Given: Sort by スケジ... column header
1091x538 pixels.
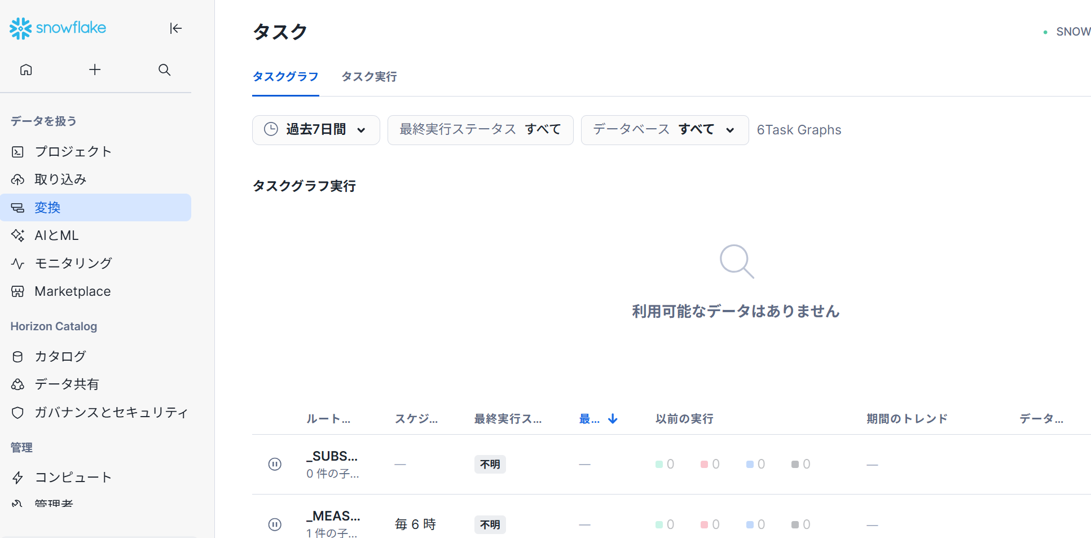Looking at the screenshot, I should point(416,419).
